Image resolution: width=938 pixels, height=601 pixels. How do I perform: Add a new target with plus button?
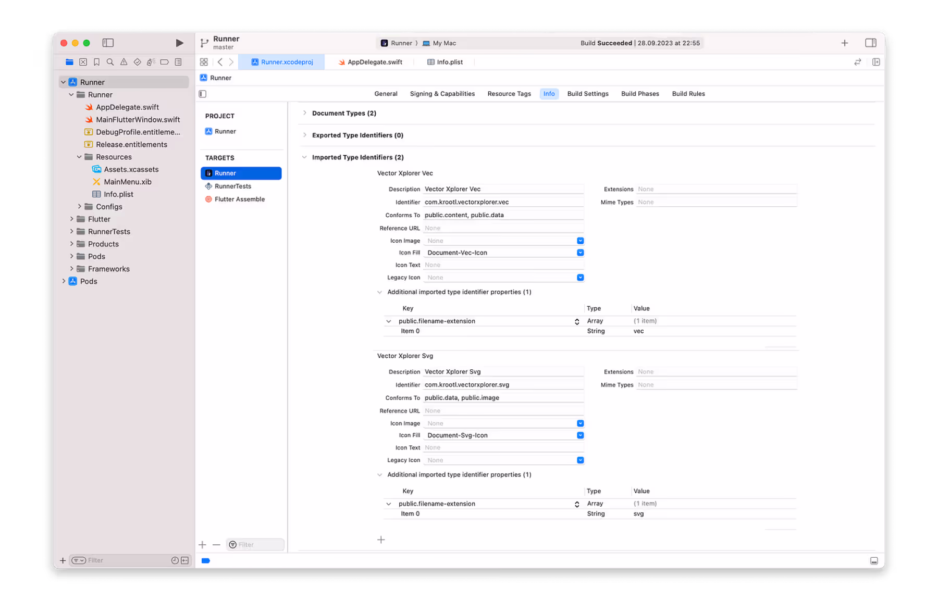pyautogui.click(x=203, y=545)
